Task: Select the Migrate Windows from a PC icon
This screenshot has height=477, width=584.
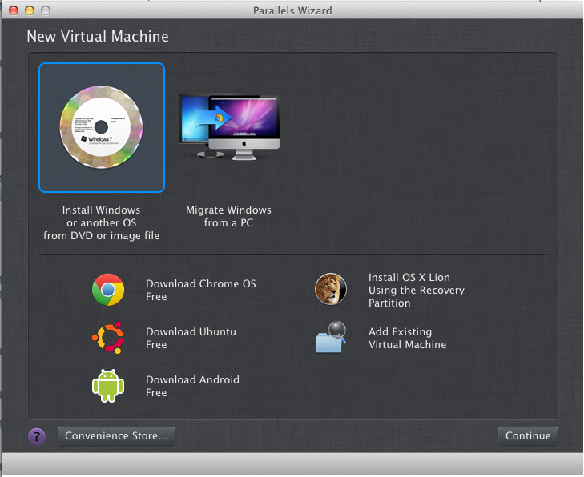Action: click(x=229, y=127)
